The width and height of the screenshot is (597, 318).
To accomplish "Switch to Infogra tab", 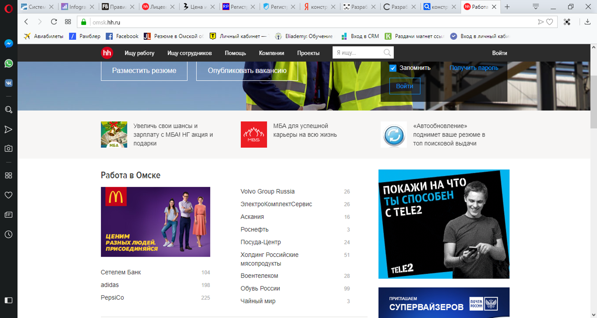I will click(78, 7).
